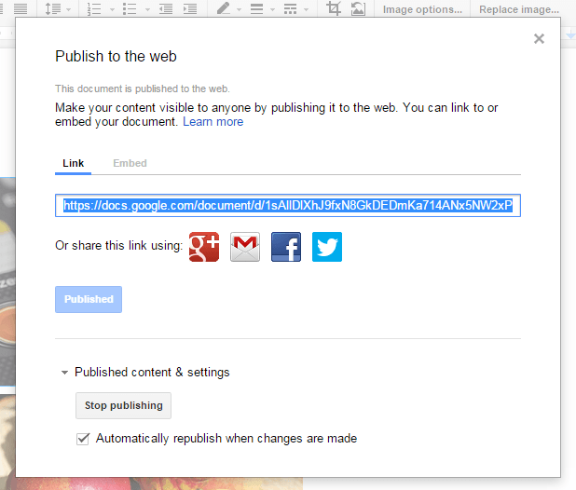Click reset image icon
576x490 pixels.
358,8
